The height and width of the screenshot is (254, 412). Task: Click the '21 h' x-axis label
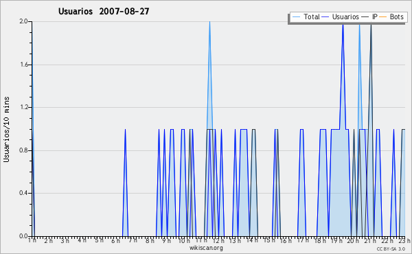click(370, 240)
